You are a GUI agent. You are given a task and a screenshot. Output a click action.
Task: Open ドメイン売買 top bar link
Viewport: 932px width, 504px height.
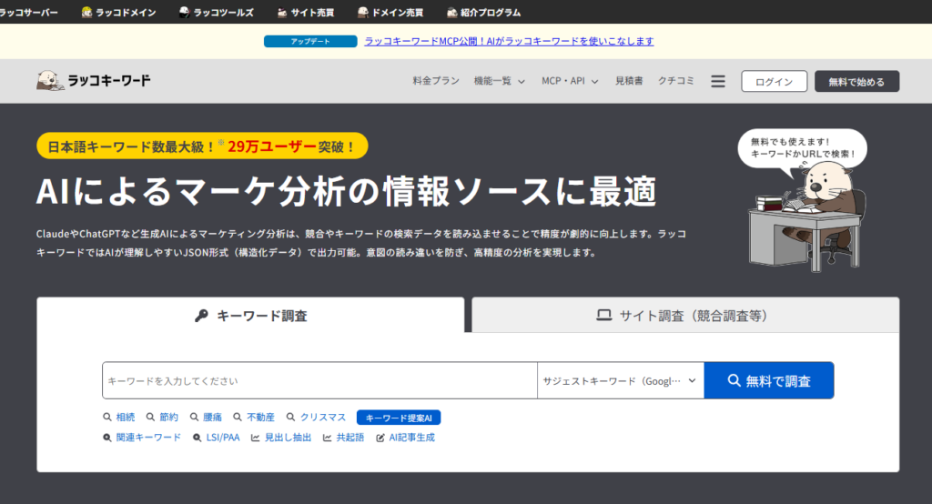390,13
